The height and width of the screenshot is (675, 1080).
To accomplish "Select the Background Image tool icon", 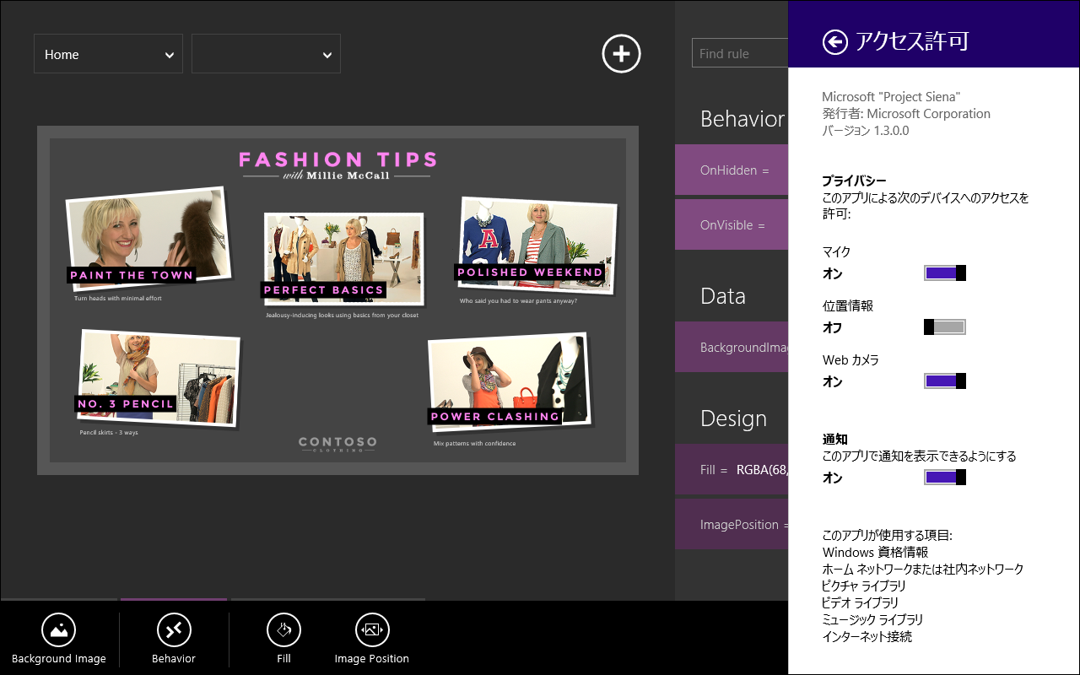I will point(59,629).
